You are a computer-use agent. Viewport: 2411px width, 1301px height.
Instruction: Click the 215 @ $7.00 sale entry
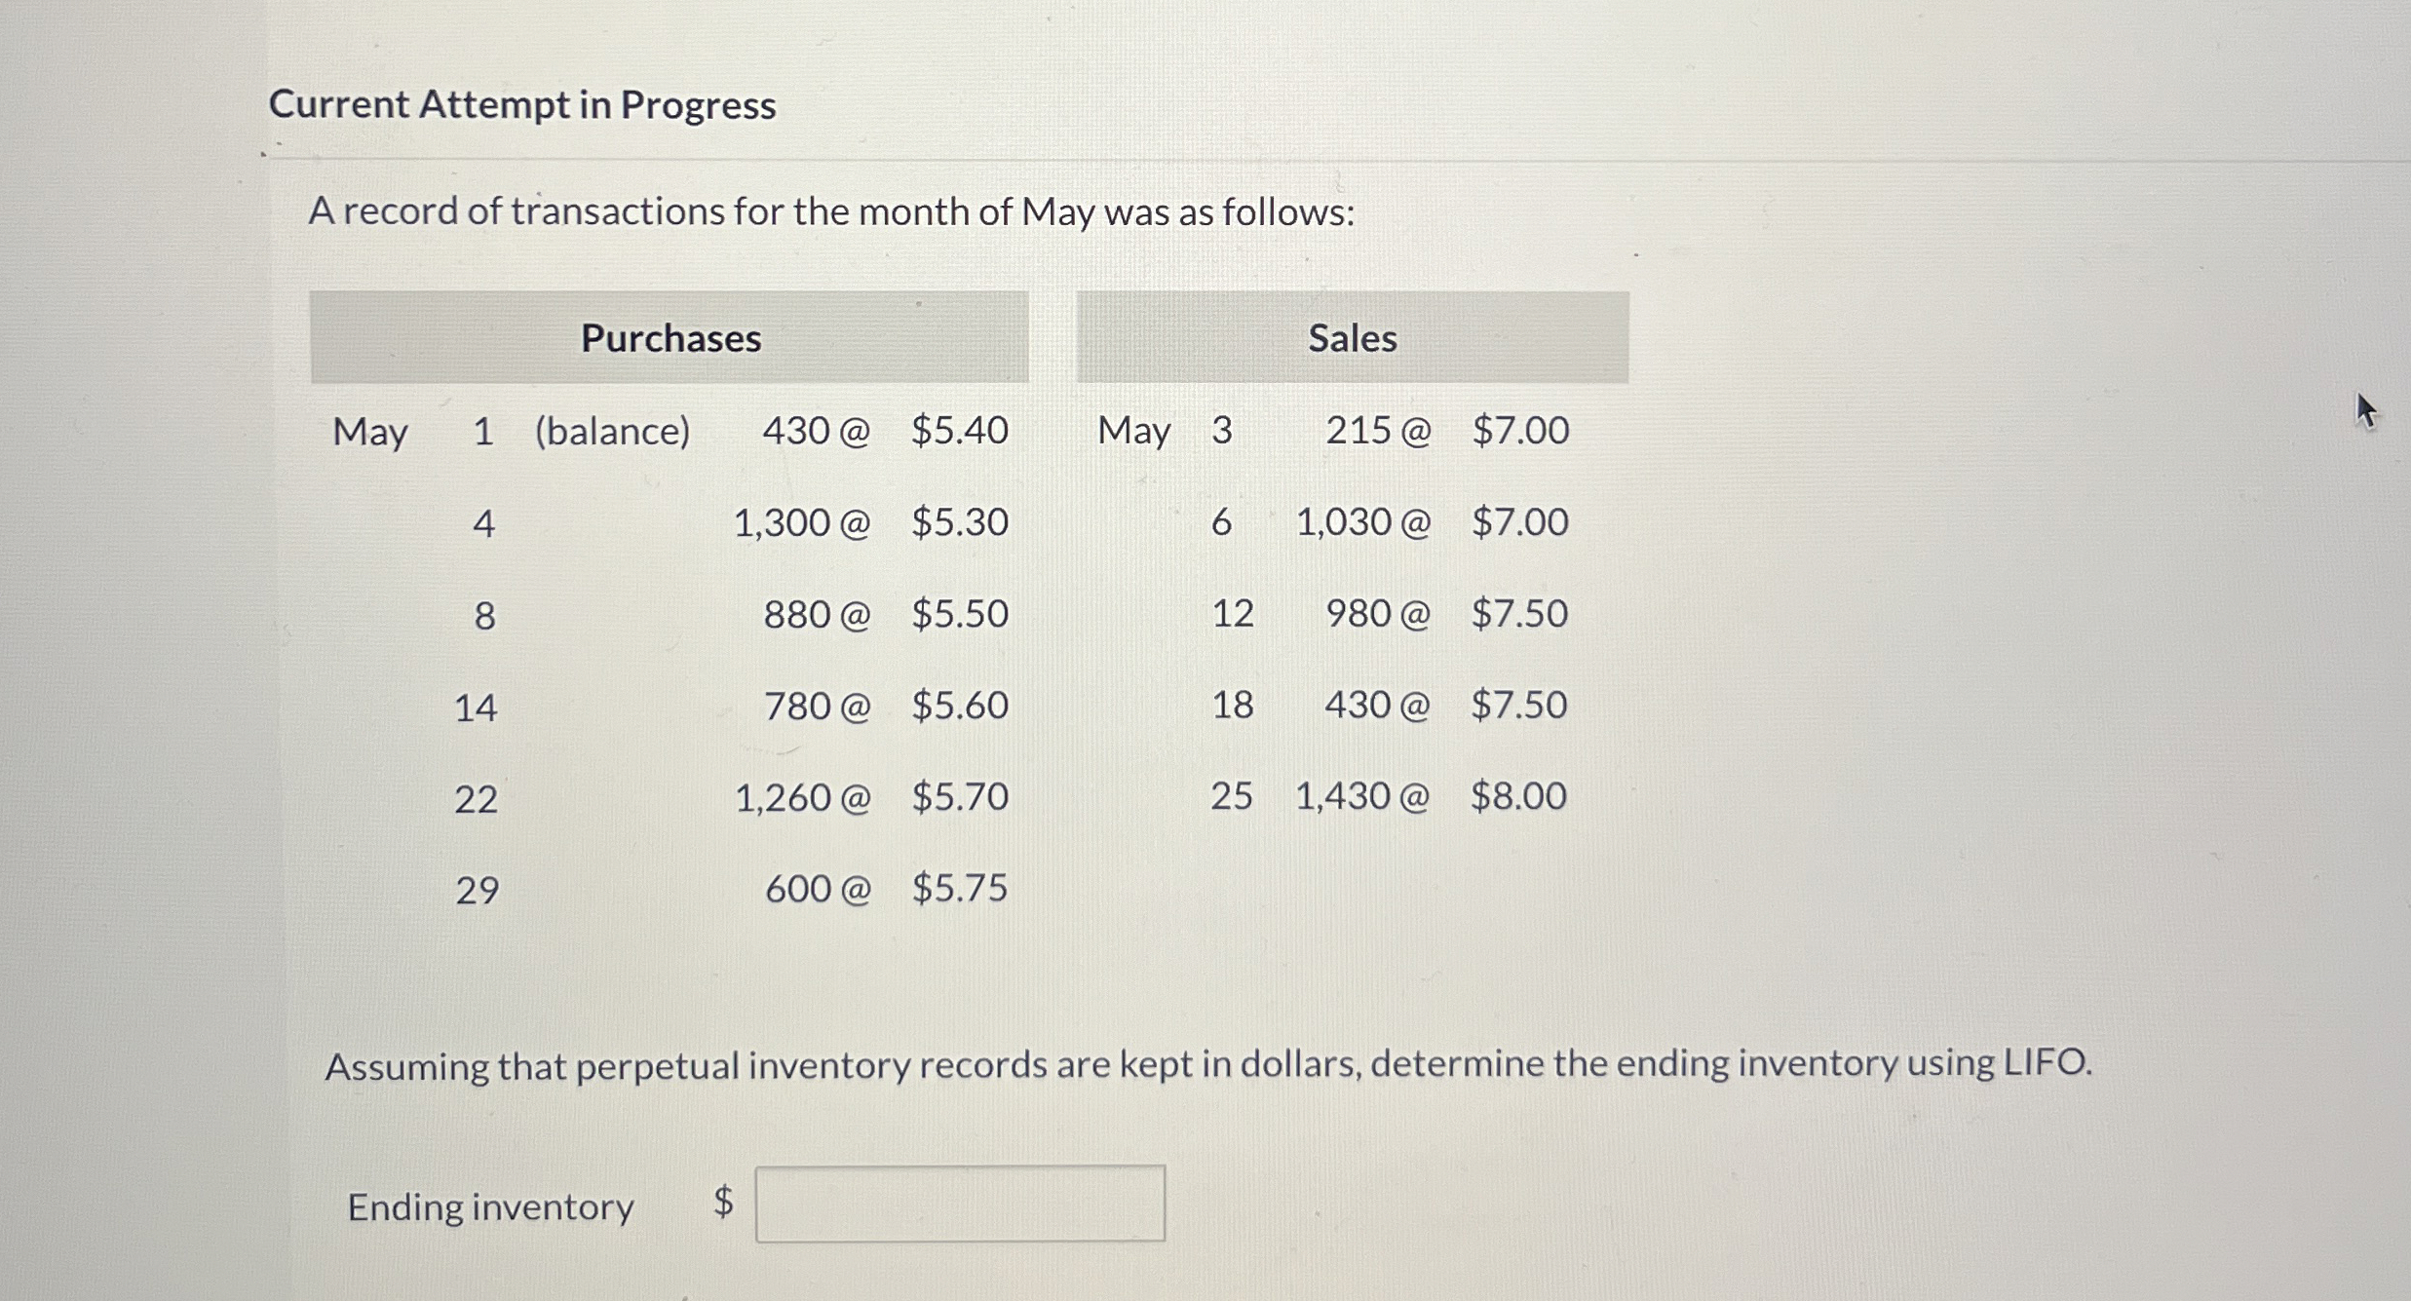(1447, 432)
